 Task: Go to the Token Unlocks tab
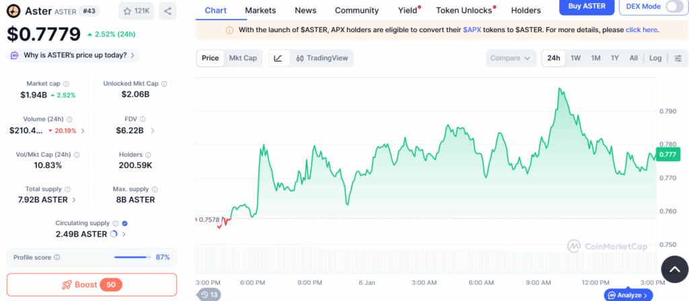464,10
